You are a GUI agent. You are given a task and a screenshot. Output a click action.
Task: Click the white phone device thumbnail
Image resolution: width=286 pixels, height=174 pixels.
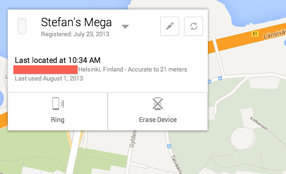pyautogui.click(x=22, y=26)
